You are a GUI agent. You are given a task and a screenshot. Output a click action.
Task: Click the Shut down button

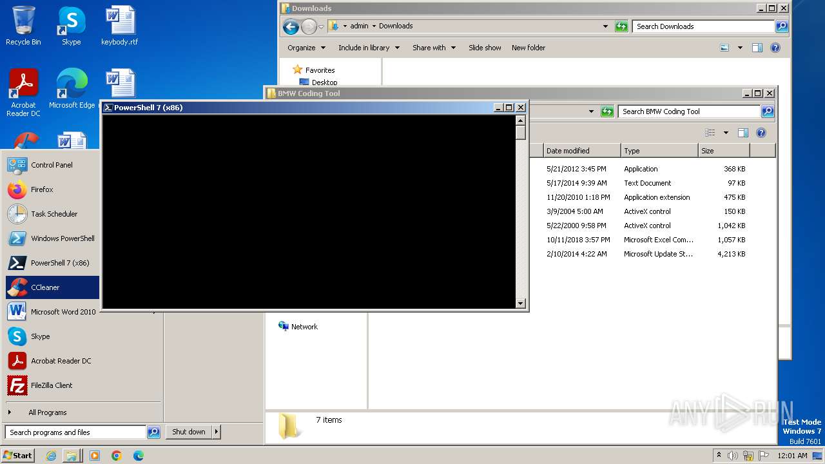(x=189, y=432)
